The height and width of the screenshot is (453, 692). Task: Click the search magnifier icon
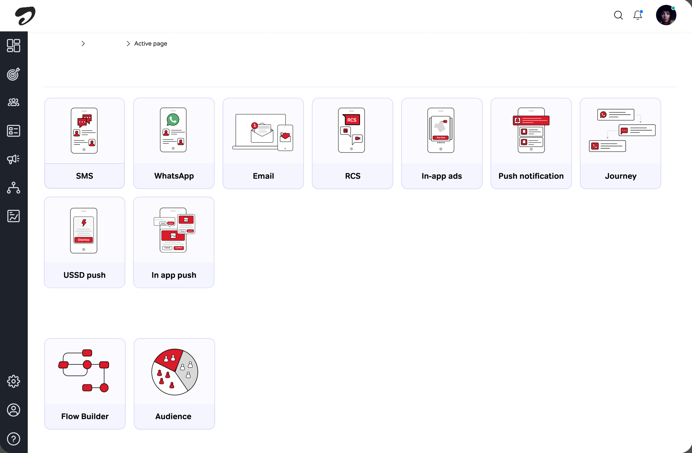click(x=618, y=15)
